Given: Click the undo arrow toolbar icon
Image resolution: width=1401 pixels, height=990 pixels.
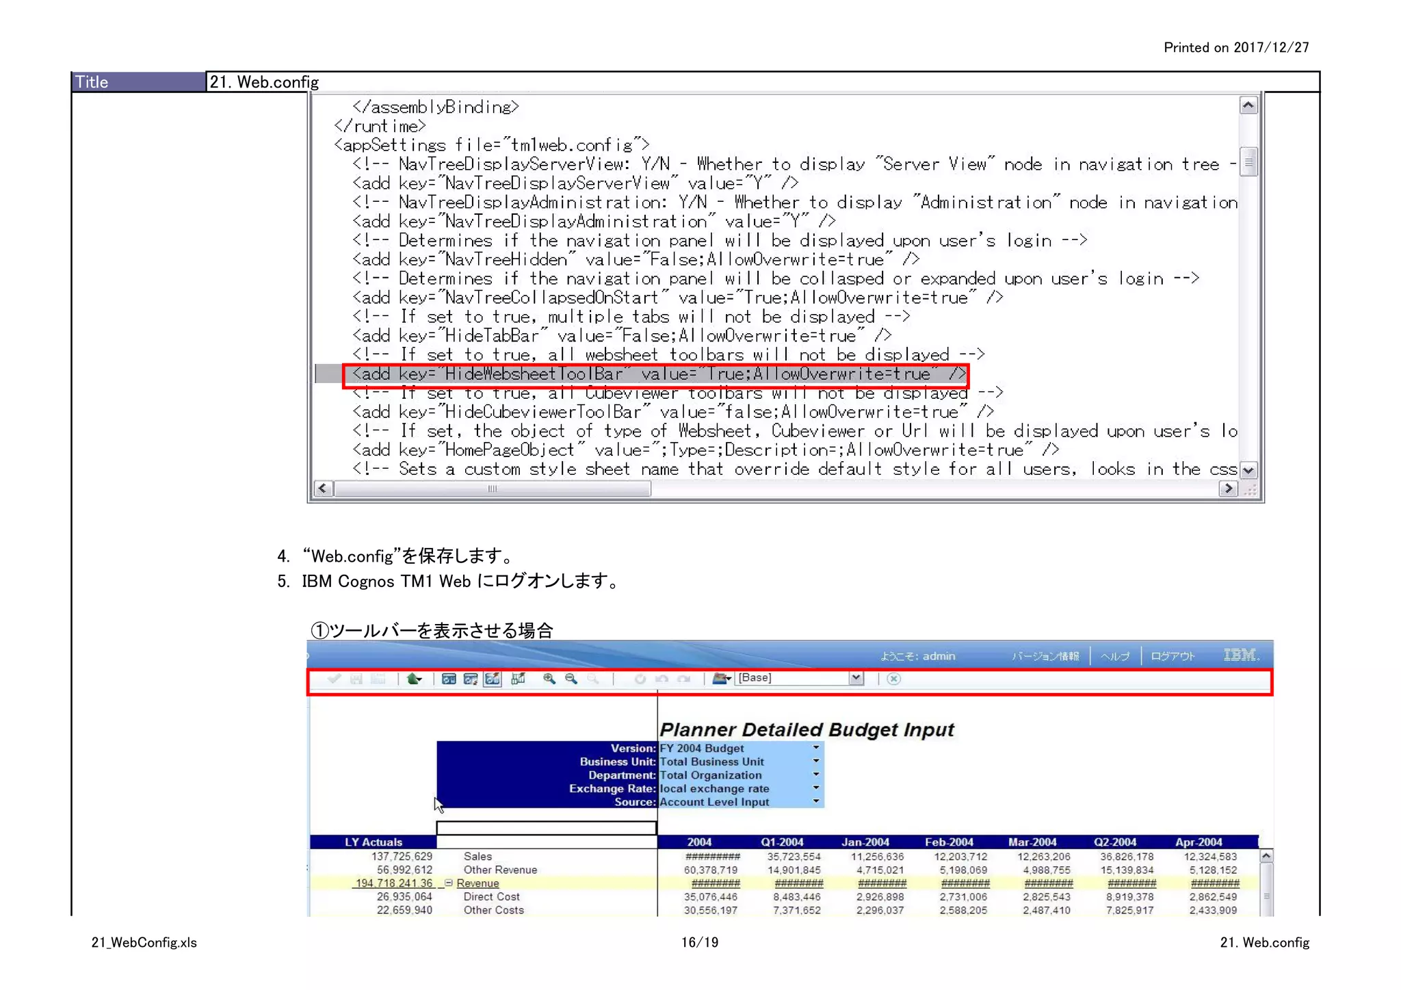Looking at the screenshot, I should pyautogui.click(x=662, y=679).
